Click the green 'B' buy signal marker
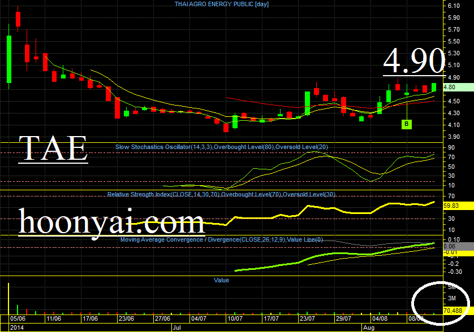 tap(407, 124)
